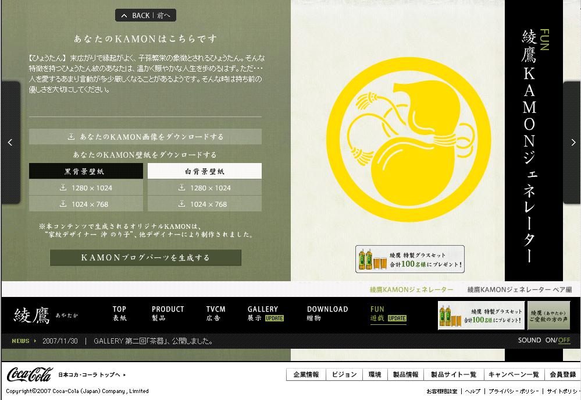Viewport: 581px width, 400px height.
Task: Open the FUN 遊戯 menu item
Action: point(388,314)
